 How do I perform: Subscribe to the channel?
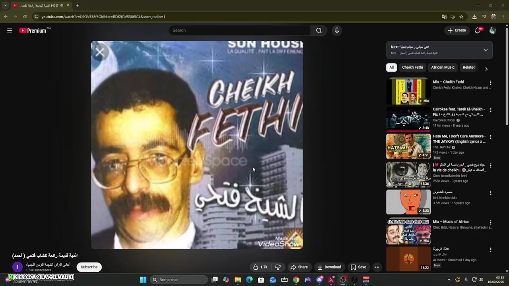pyautogui.click(x=89, y=267)
